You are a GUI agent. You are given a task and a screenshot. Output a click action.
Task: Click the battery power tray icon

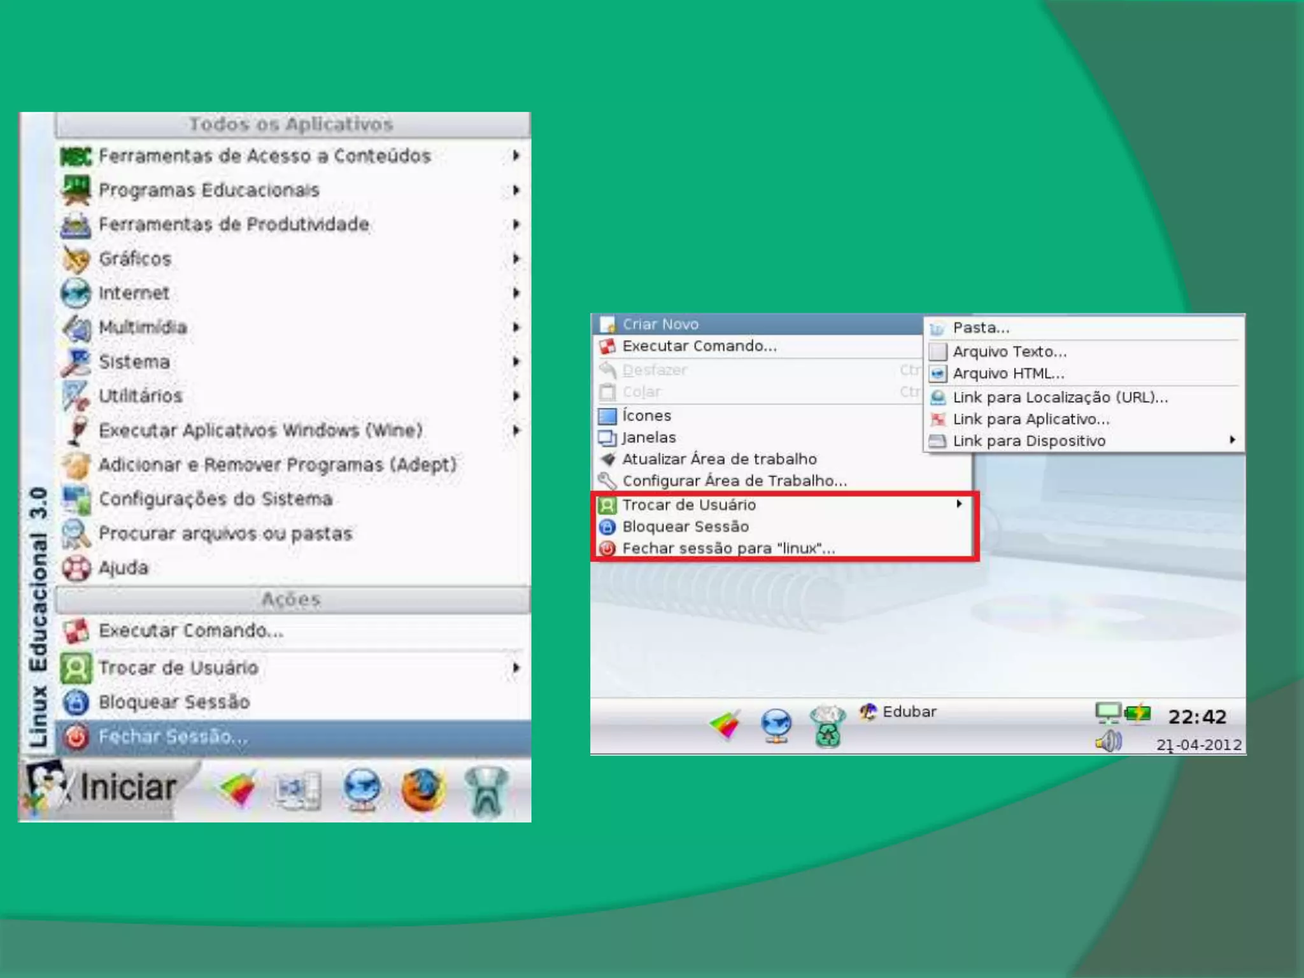(1138, 713)
